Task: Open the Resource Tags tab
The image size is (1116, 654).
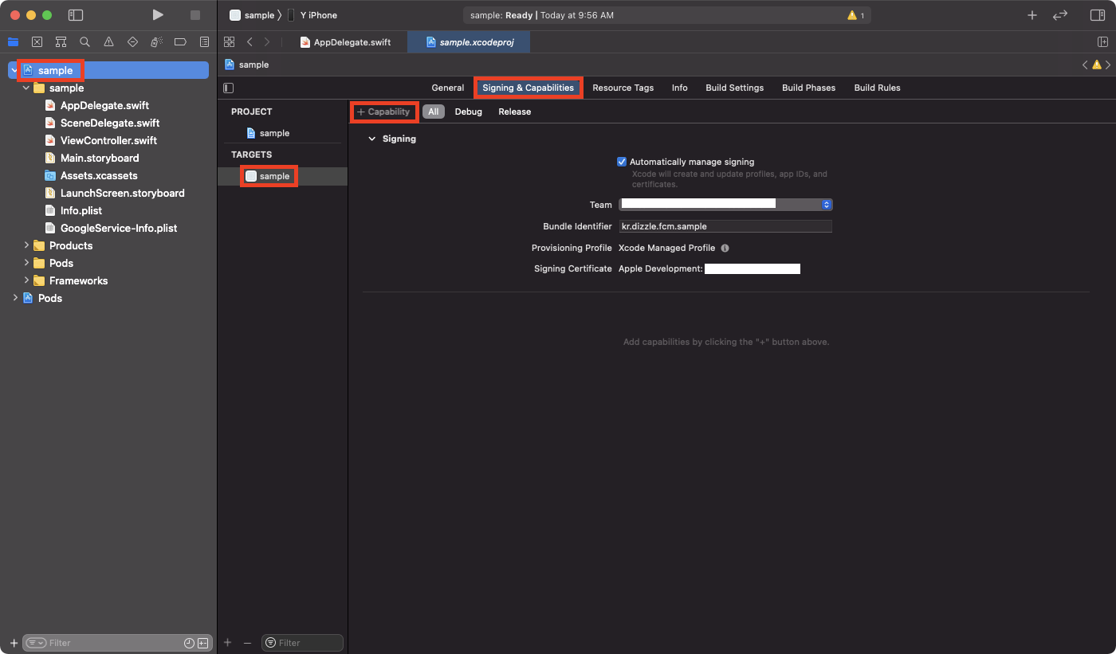Action: coord(623,88)
